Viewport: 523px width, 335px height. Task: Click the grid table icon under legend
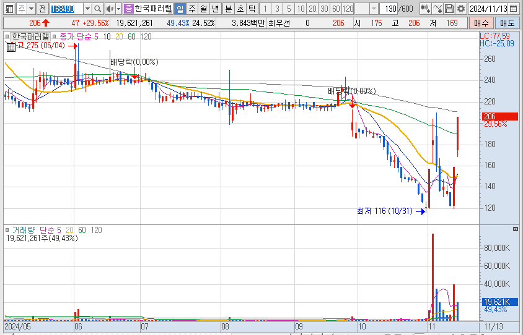pyautogui.click(x=11, y=47)
